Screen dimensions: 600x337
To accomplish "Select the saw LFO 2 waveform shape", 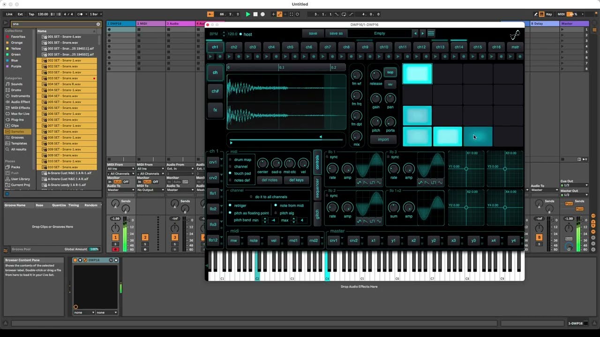I will click(x=366, y=221).
